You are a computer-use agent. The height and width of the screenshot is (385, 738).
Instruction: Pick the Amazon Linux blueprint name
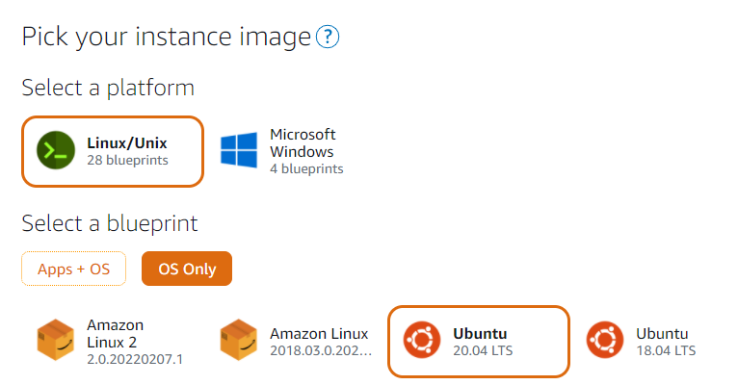(x=319, y=334)
